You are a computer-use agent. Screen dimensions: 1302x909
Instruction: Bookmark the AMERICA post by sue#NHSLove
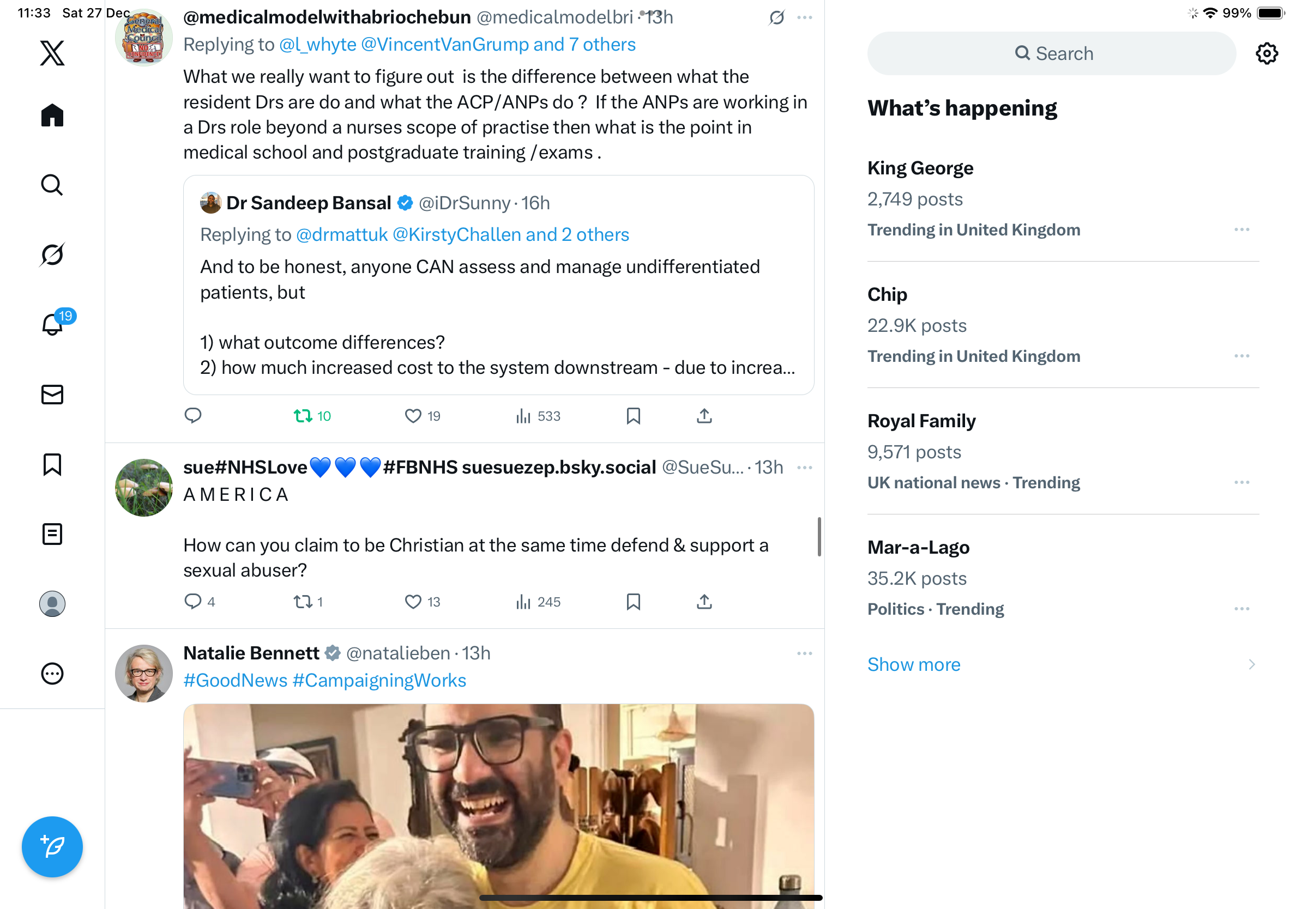click(633, 601)
